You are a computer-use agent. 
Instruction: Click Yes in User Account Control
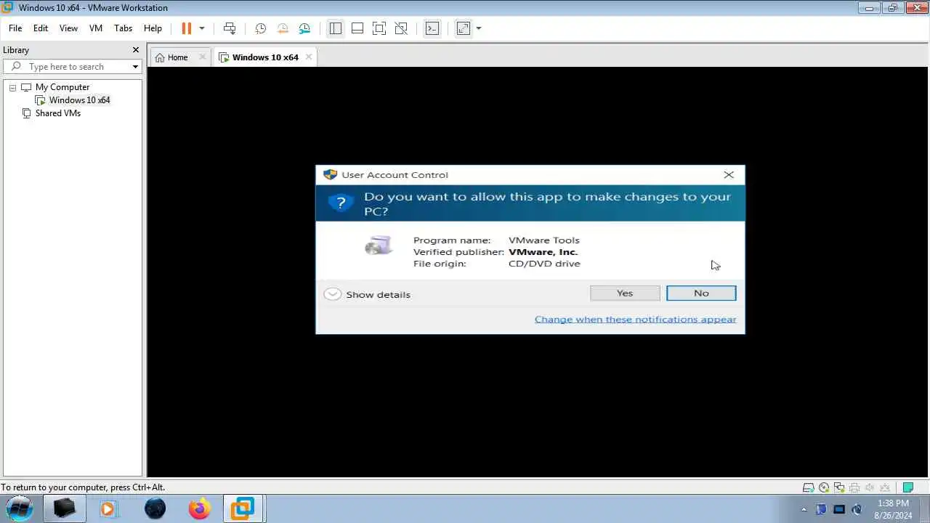point(625,293)
